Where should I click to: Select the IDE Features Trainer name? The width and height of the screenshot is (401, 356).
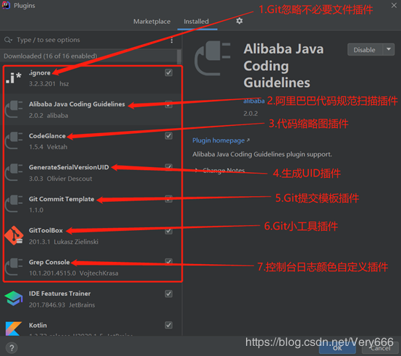coord(59,293)
